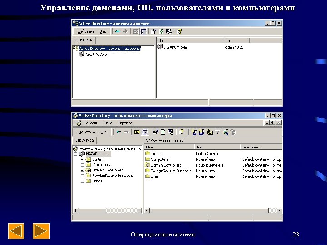Click green Refresh icon in domains and trusts toolbar
The height and width of the screenshot is (245, 327).
tap(162, 31)
